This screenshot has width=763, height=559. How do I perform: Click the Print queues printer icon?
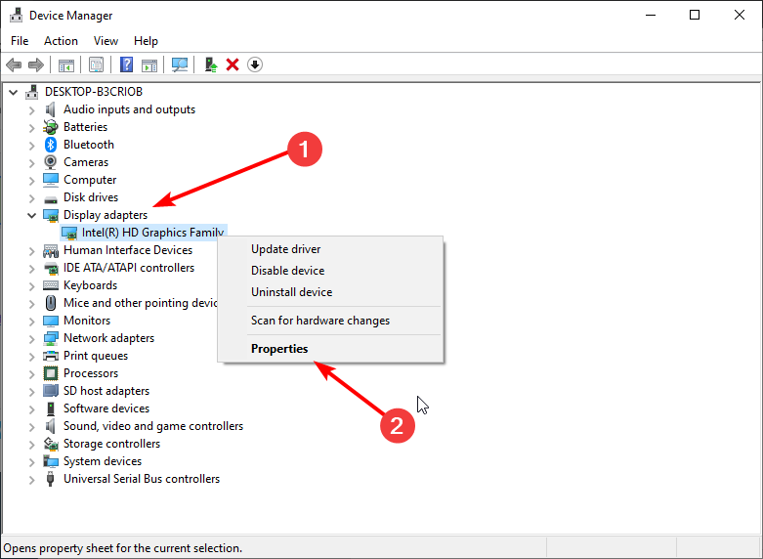[51, 356]
